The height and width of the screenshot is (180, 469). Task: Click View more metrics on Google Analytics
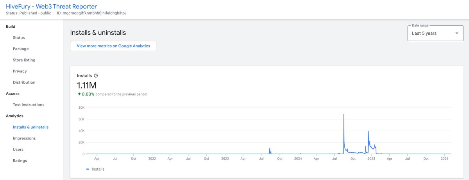(x=113, y=46)
